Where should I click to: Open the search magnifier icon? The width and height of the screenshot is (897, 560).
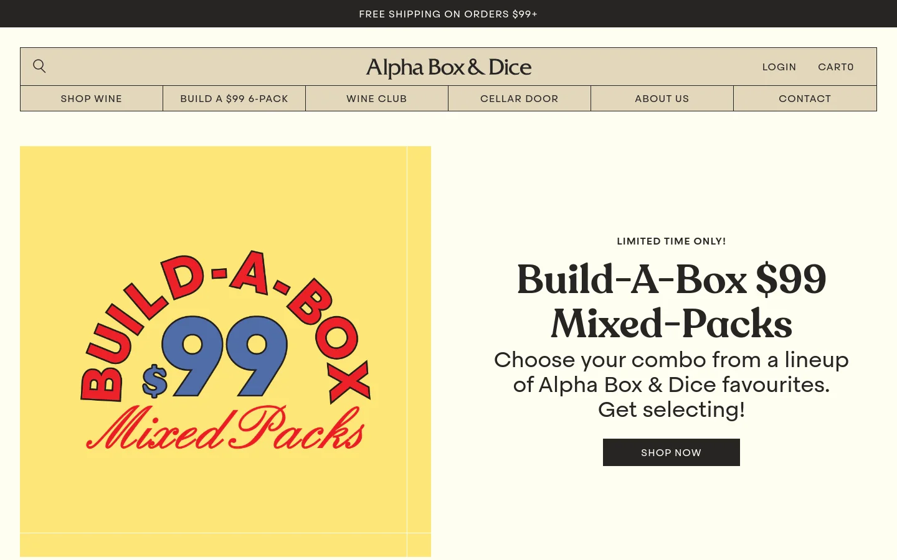[x=39, y=66]
